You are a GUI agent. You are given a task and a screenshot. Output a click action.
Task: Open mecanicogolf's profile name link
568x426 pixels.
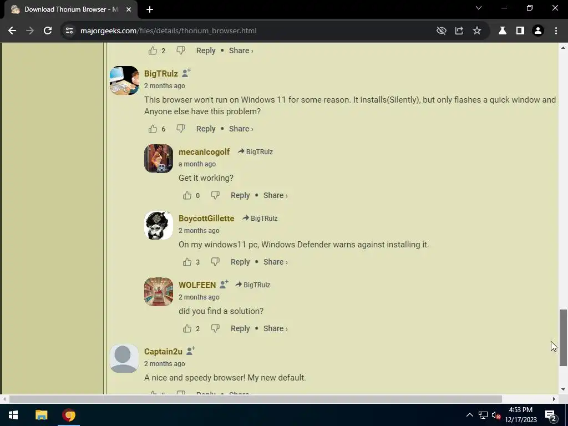click(204, 152)
